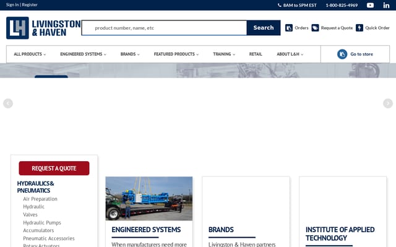Open the Orders link text
Image resolution: width=396 pixels, height=247 pixels.
point(301,28)
